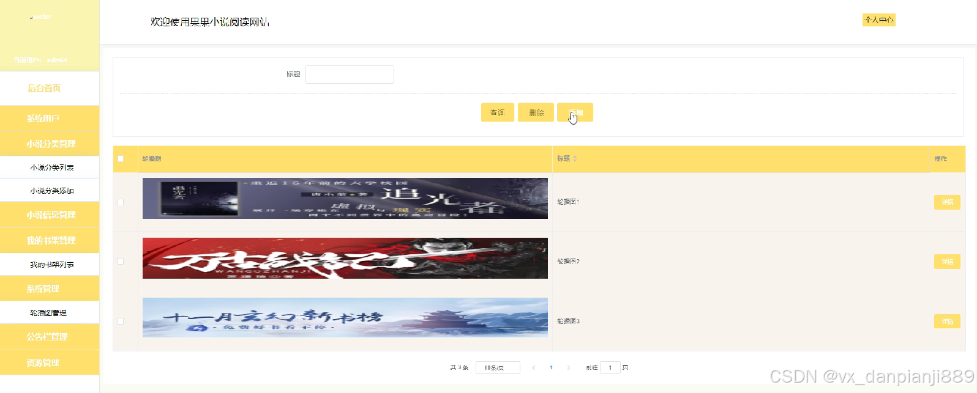Open 详情 details for 轮播图3
This screenshot has width=977, height=393.
(947, 321)
